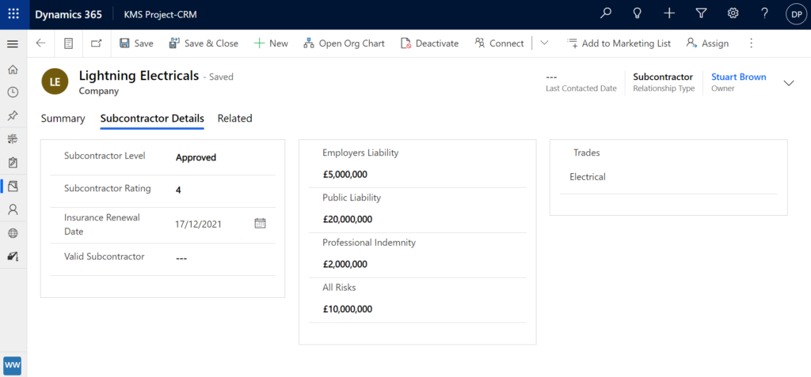This screenshot has width=811, height=377.
Task: Open the DP user profile avatar
Action: (795, 14)
